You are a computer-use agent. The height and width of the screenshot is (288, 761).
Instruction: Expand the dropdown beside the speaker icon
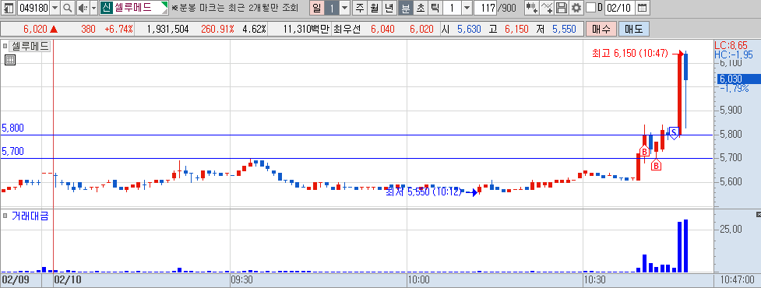point(93,8)
